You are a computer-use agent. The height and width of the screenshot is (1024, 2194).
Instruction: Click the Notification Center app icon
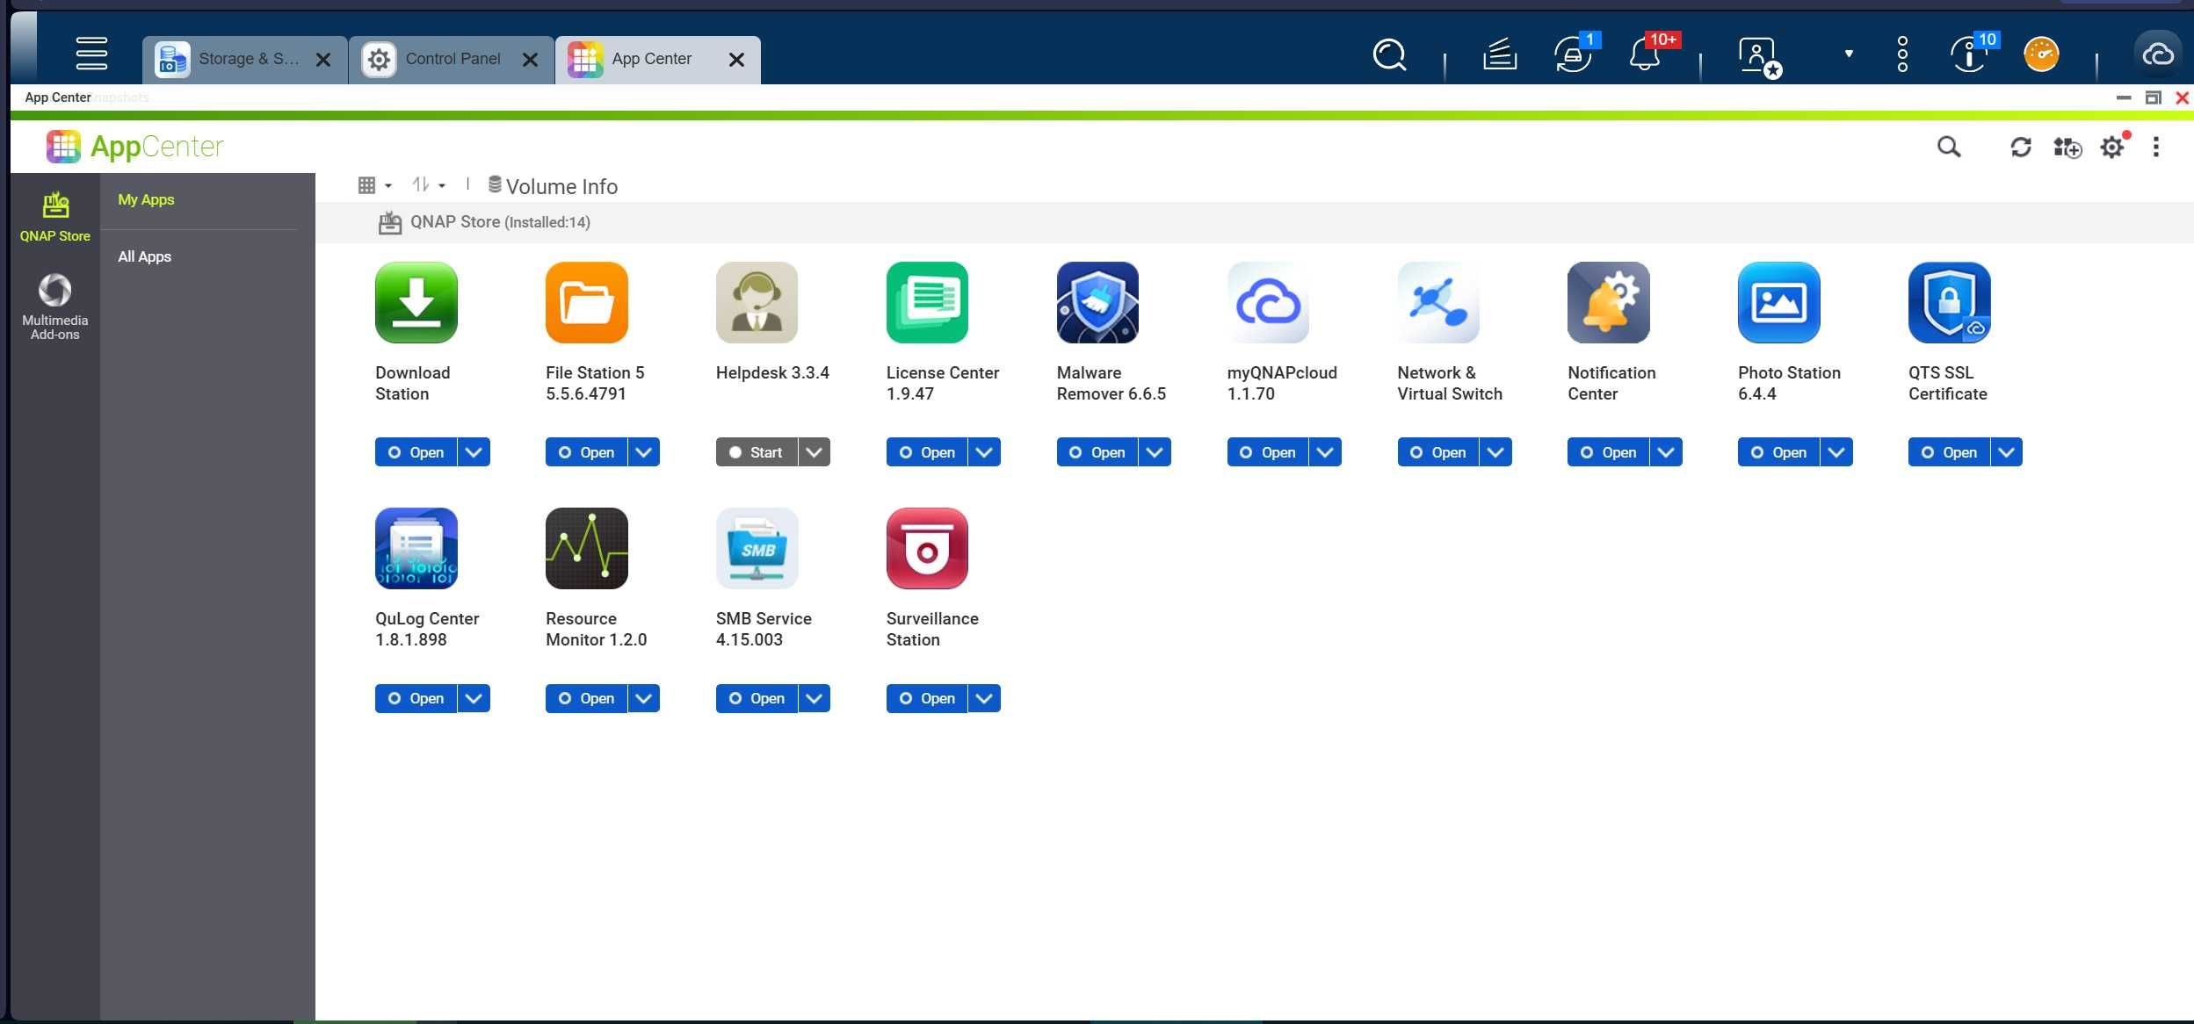1609,302
